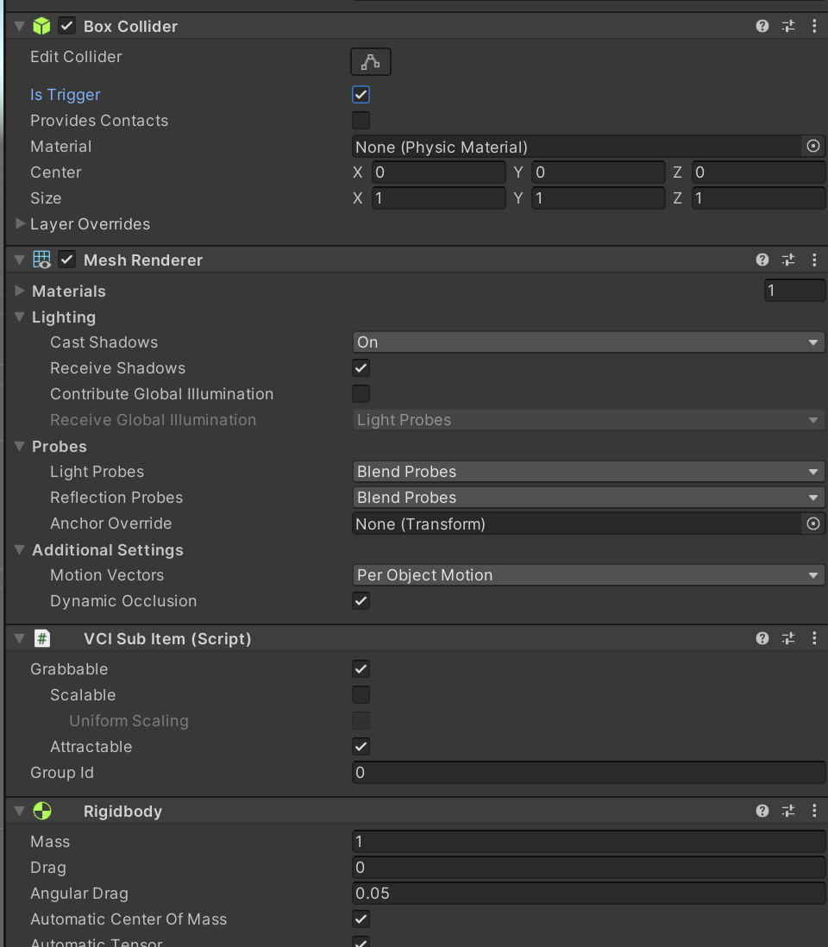Image resolution: width=828 pixels, height=947 pixels.
Task: Collapse the Rigidbody component
Action: tap(19, 811)
